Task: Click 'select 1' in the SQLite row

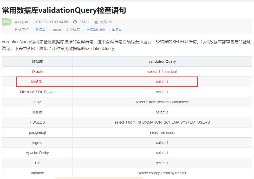Action: [162, 112]
